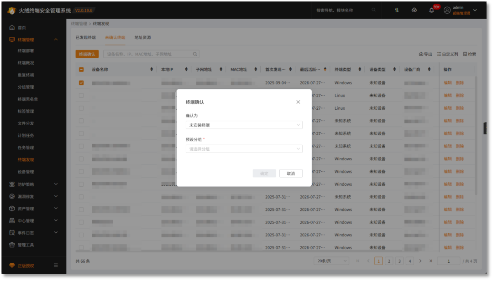Click the search magnifier in device search box
Image resolution: width=493 pixels, height=281 pixels.
195,54
